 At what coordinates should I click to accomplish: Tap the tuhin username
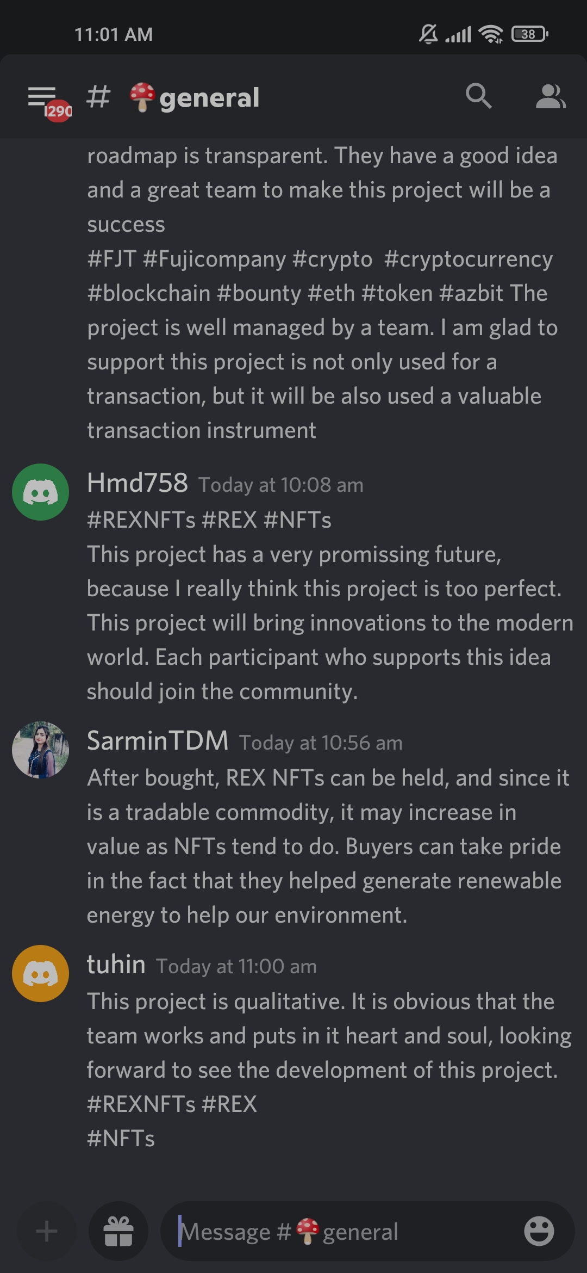click(x=116, y=965)
